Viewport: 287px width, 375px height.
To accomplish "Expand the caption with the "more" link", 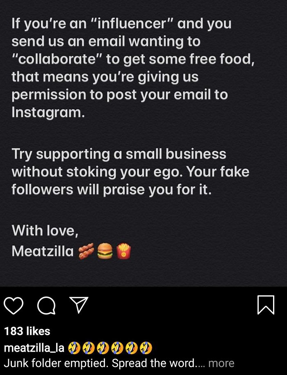I will (x=221, y=363).
